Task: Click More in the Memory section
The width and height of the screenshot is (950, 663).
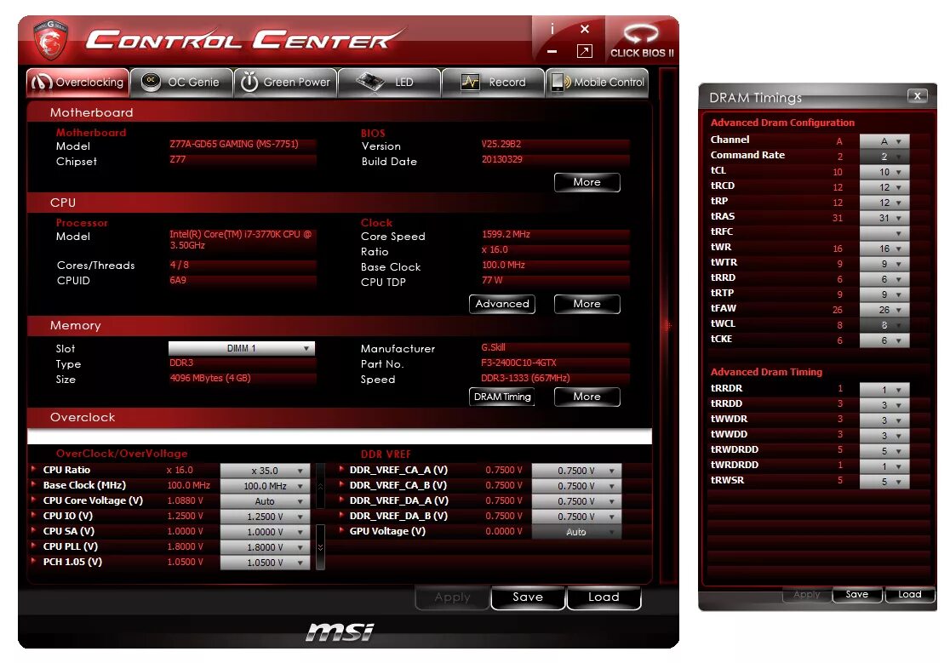Action: click(587, 397)
